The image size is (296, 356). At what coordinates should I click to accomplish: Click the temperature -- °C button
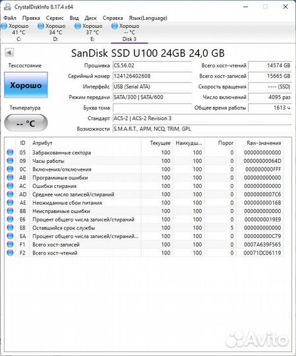[26, 123]
